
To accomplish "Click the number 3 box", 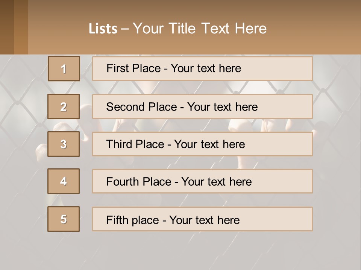I will coord(64,144).
